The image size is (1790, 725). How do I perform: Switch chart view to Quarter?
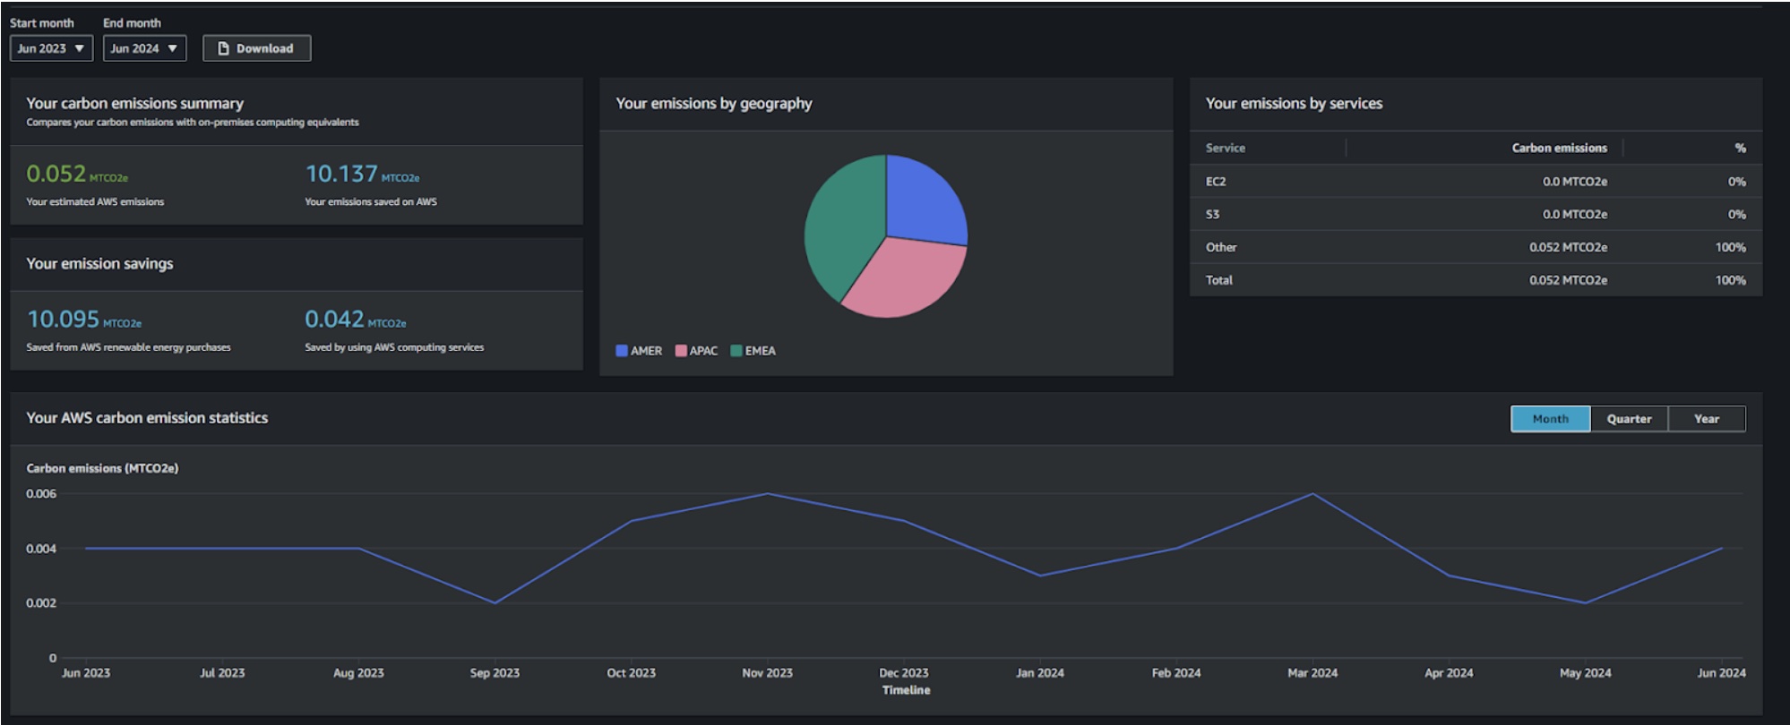pyautogui.click(x=1629, y=419)
